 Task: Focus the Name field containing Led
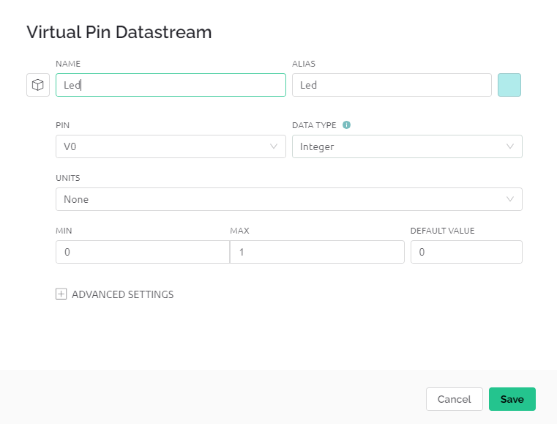click(x=171, y=85)
